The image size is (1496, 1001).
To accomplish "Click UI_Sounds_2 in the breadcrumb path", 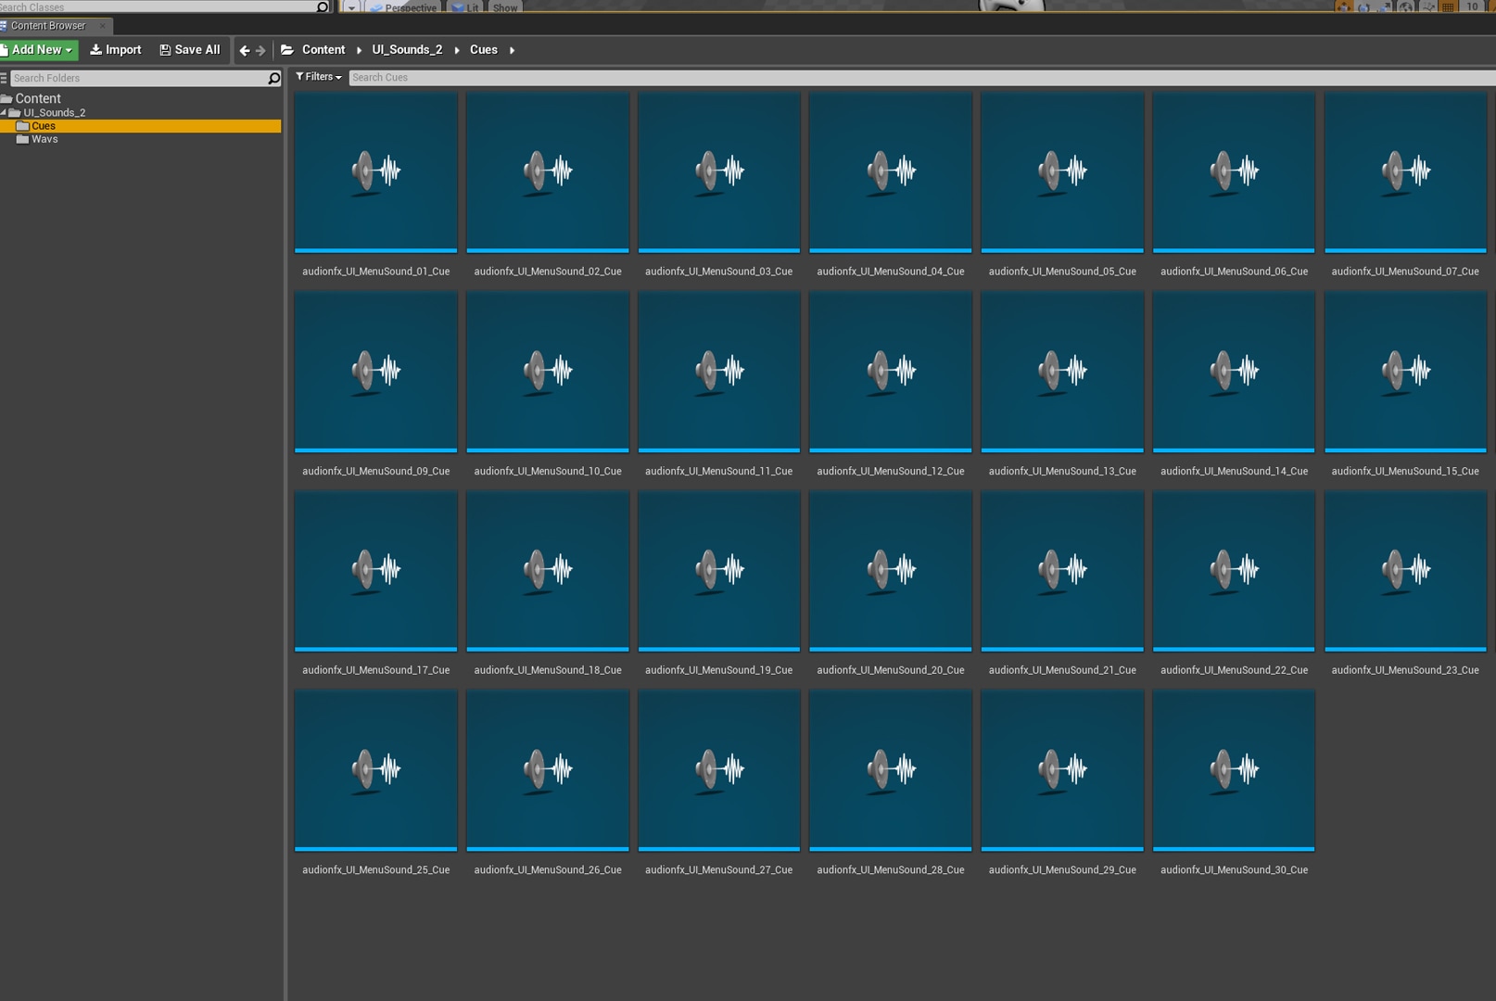I will pos(407,49).
